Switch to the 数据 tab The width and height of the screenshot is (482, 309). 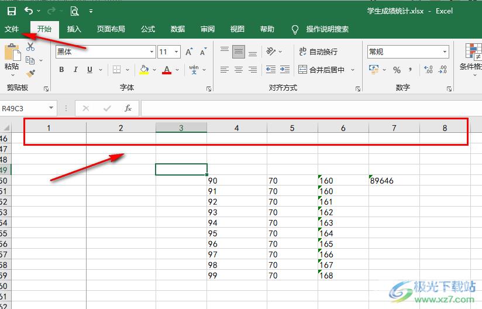point(178,29)
